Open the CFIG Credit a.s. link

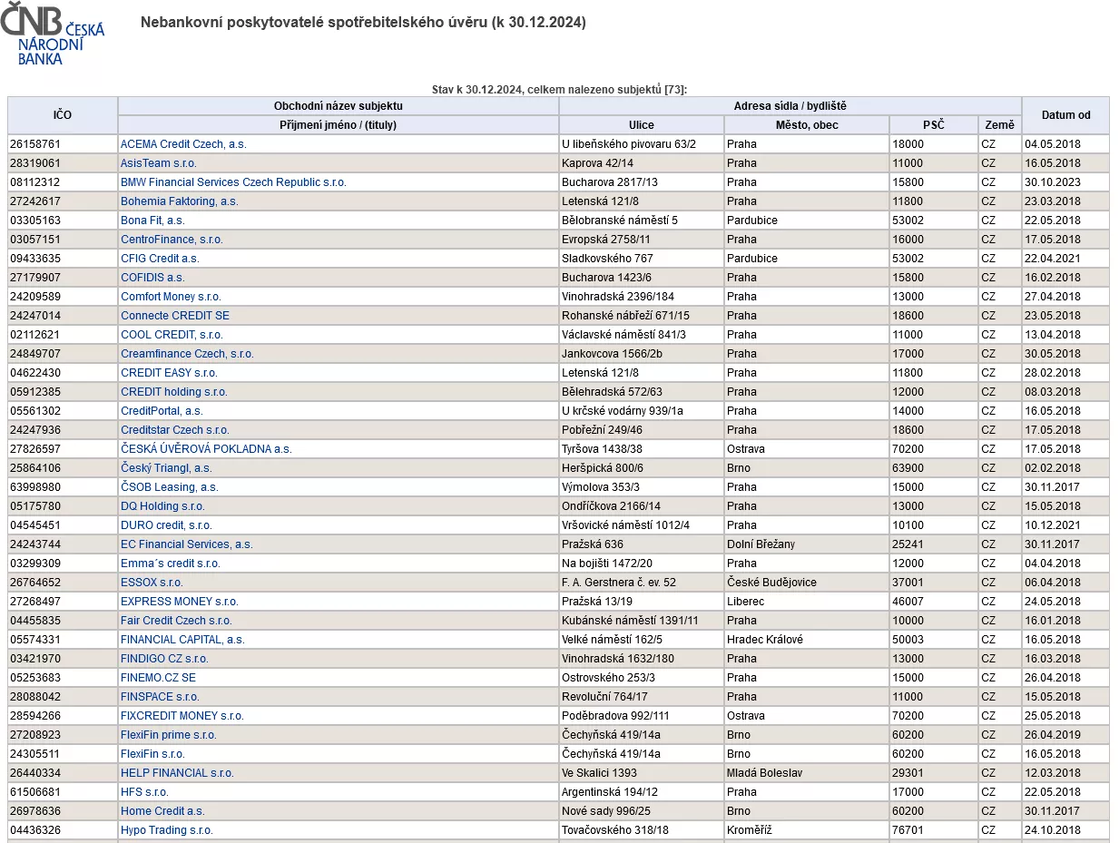click(x=160, y=259)
